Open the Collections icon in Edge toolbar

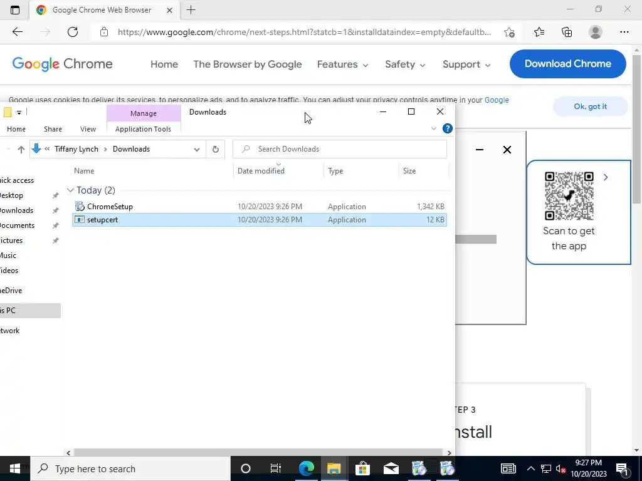567,32
